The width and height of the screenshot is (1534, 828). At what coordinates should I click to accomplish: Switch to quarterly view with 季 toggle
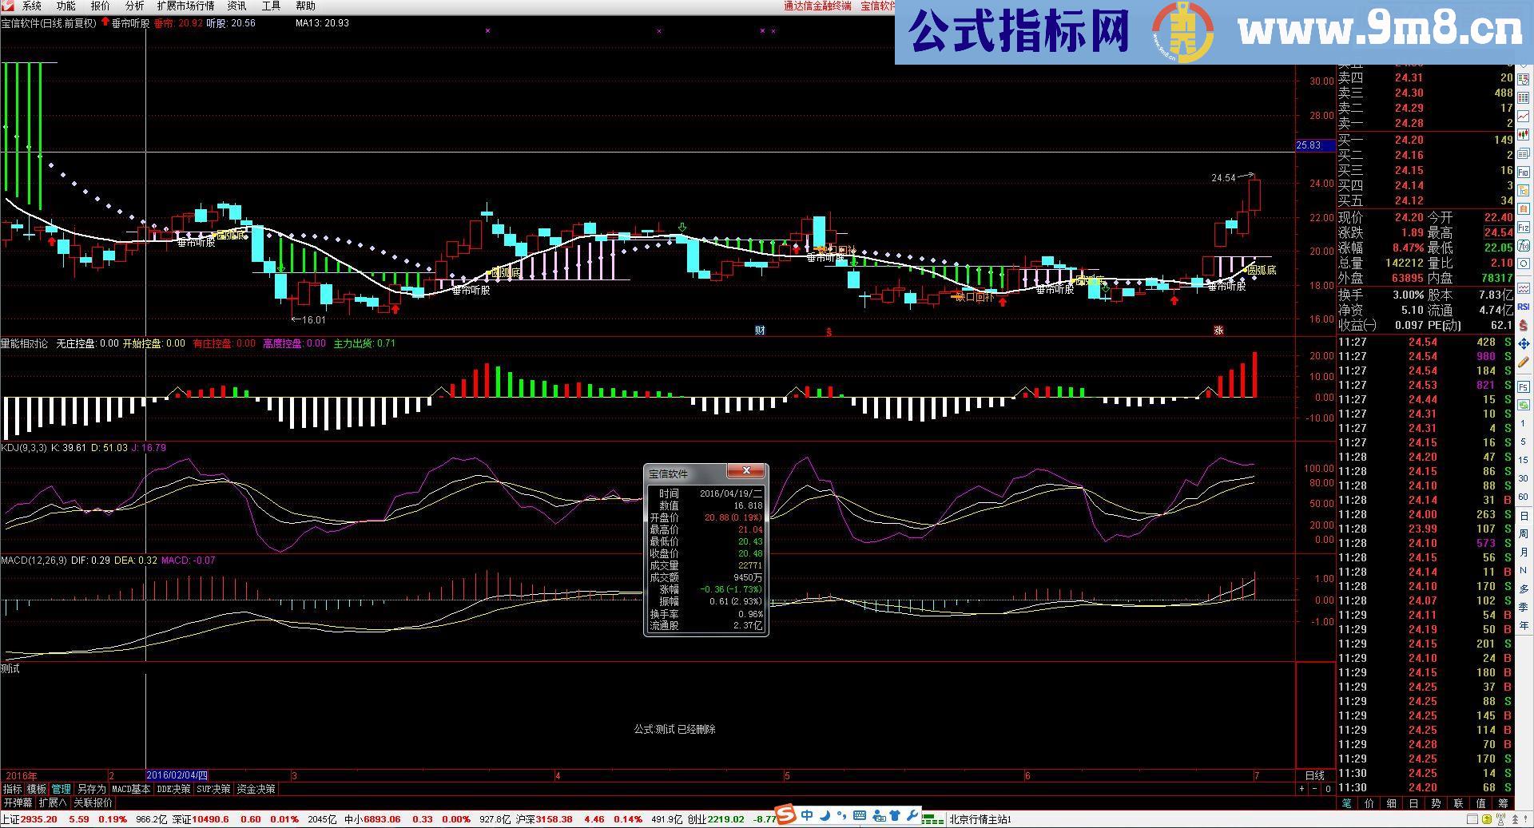click(x=1524, y=604)
